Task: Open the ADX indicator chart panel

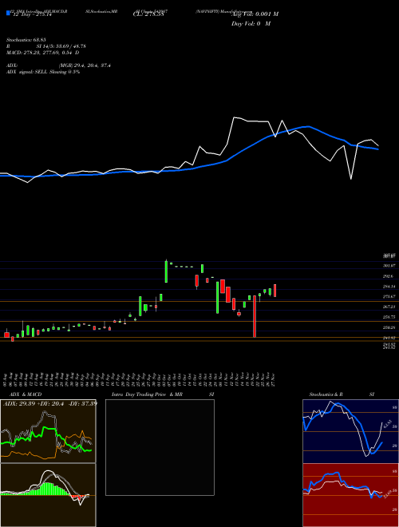Action: click(48, 431)
